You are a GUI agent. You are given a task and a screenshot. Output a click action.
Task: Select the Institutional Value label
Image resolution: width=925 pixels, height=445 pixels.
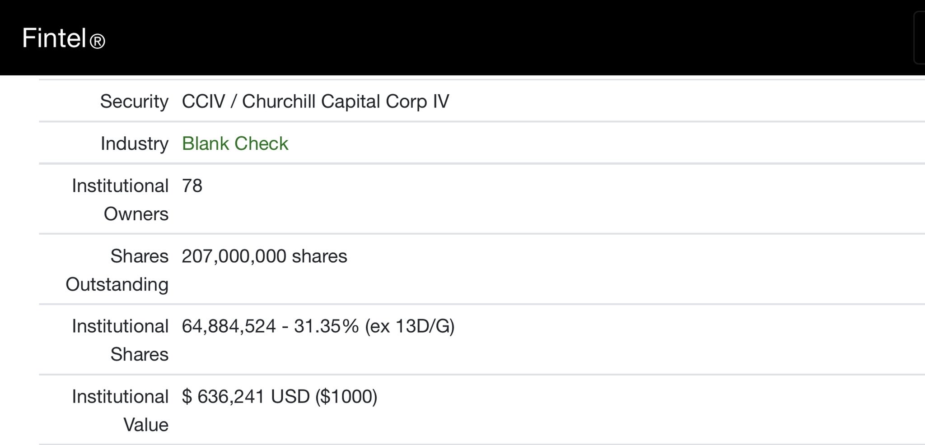point(120,410)
